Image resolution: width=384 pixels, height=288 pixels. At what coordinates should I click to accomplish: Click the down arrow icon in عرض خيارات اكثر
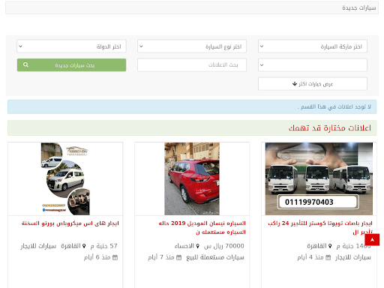[295, 83]
